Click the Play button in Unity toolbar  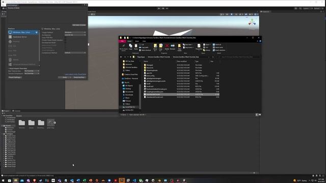tap(159, 9)
